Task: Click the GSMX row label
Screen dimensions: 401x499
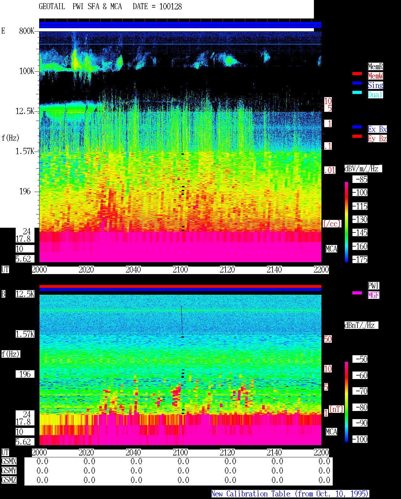Action: tap(9, 461)
